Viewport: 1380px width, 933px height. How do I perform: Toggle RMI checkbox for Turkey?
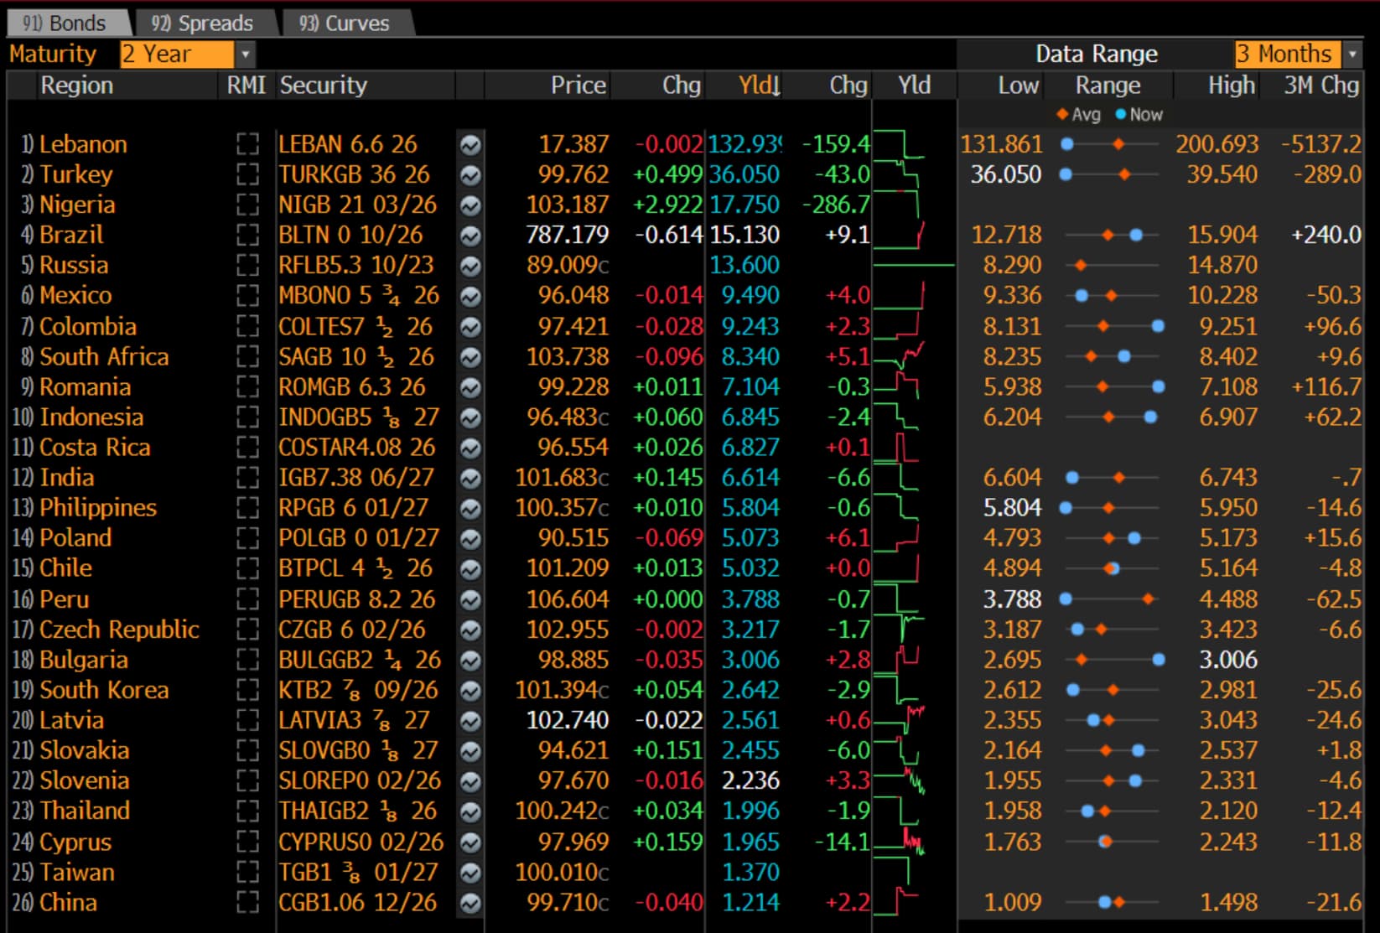click(x=247, y=174)
